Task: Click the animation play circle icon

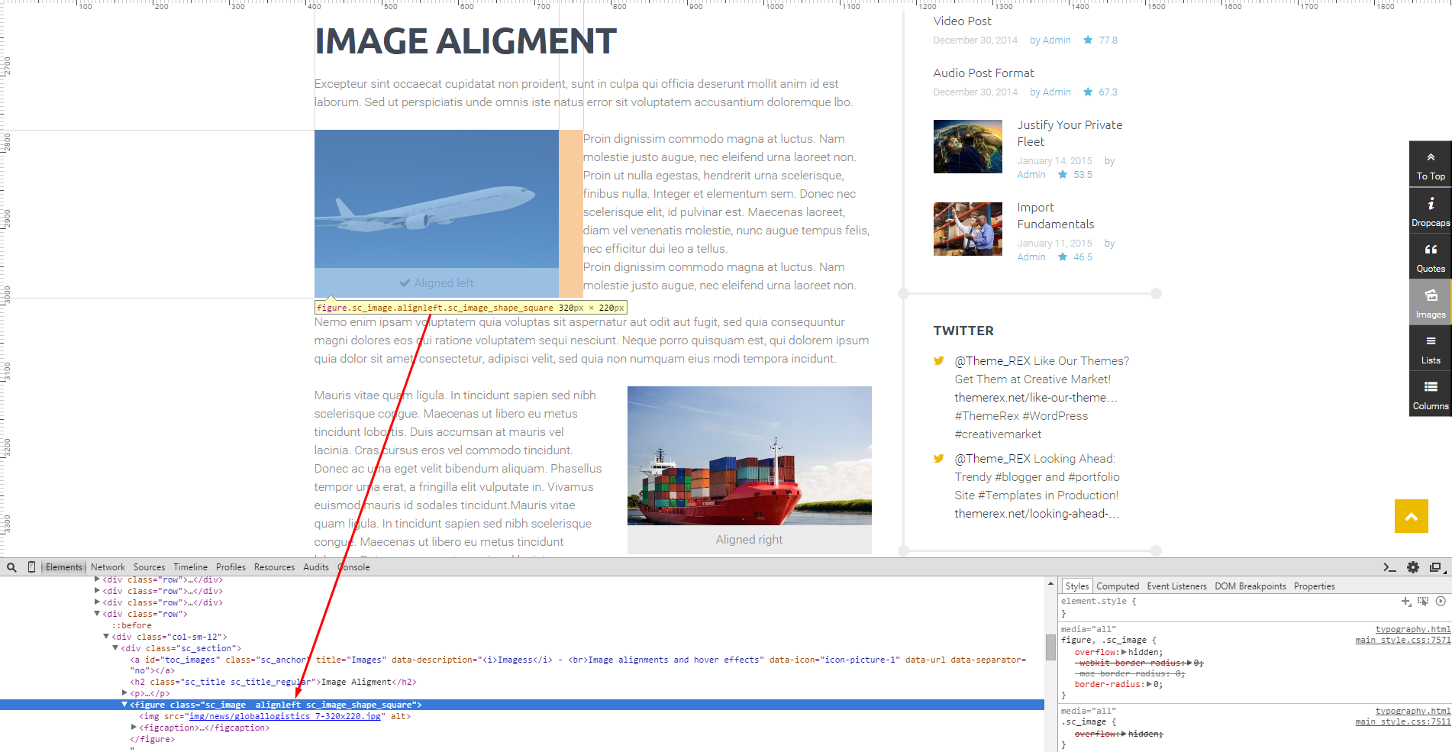Action: click(1441, 602)
